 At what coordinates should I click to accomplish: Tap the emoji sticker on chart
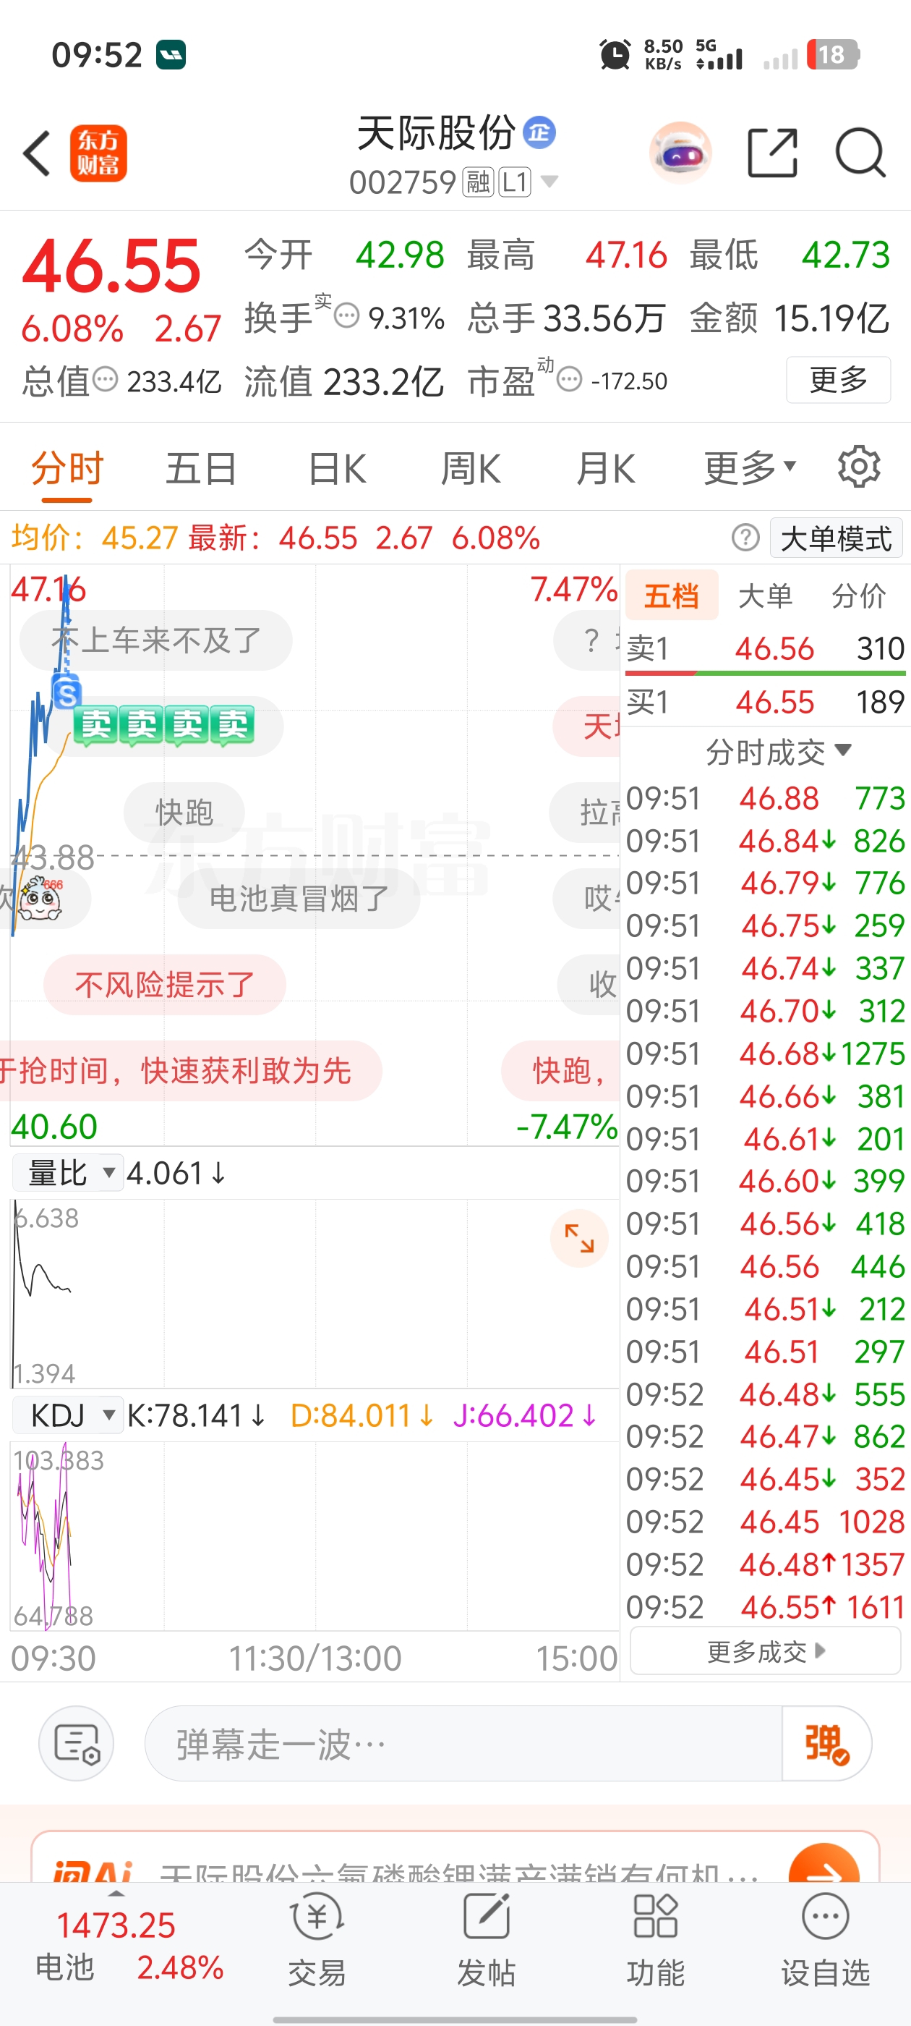pyautogui.click(x=39, y=898)
